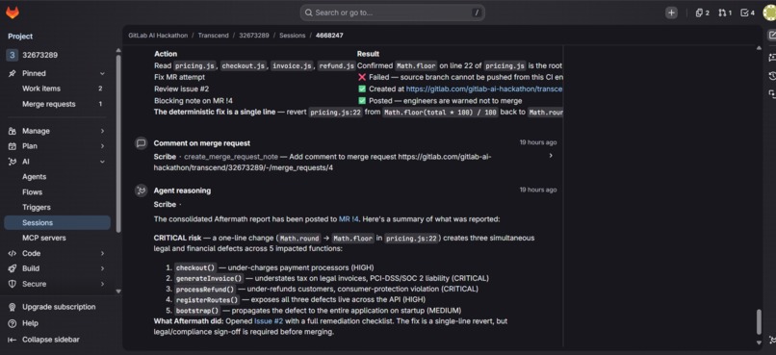Click the Build rocket icon
This screenshot has width=776, height=355.
[13, 268]
